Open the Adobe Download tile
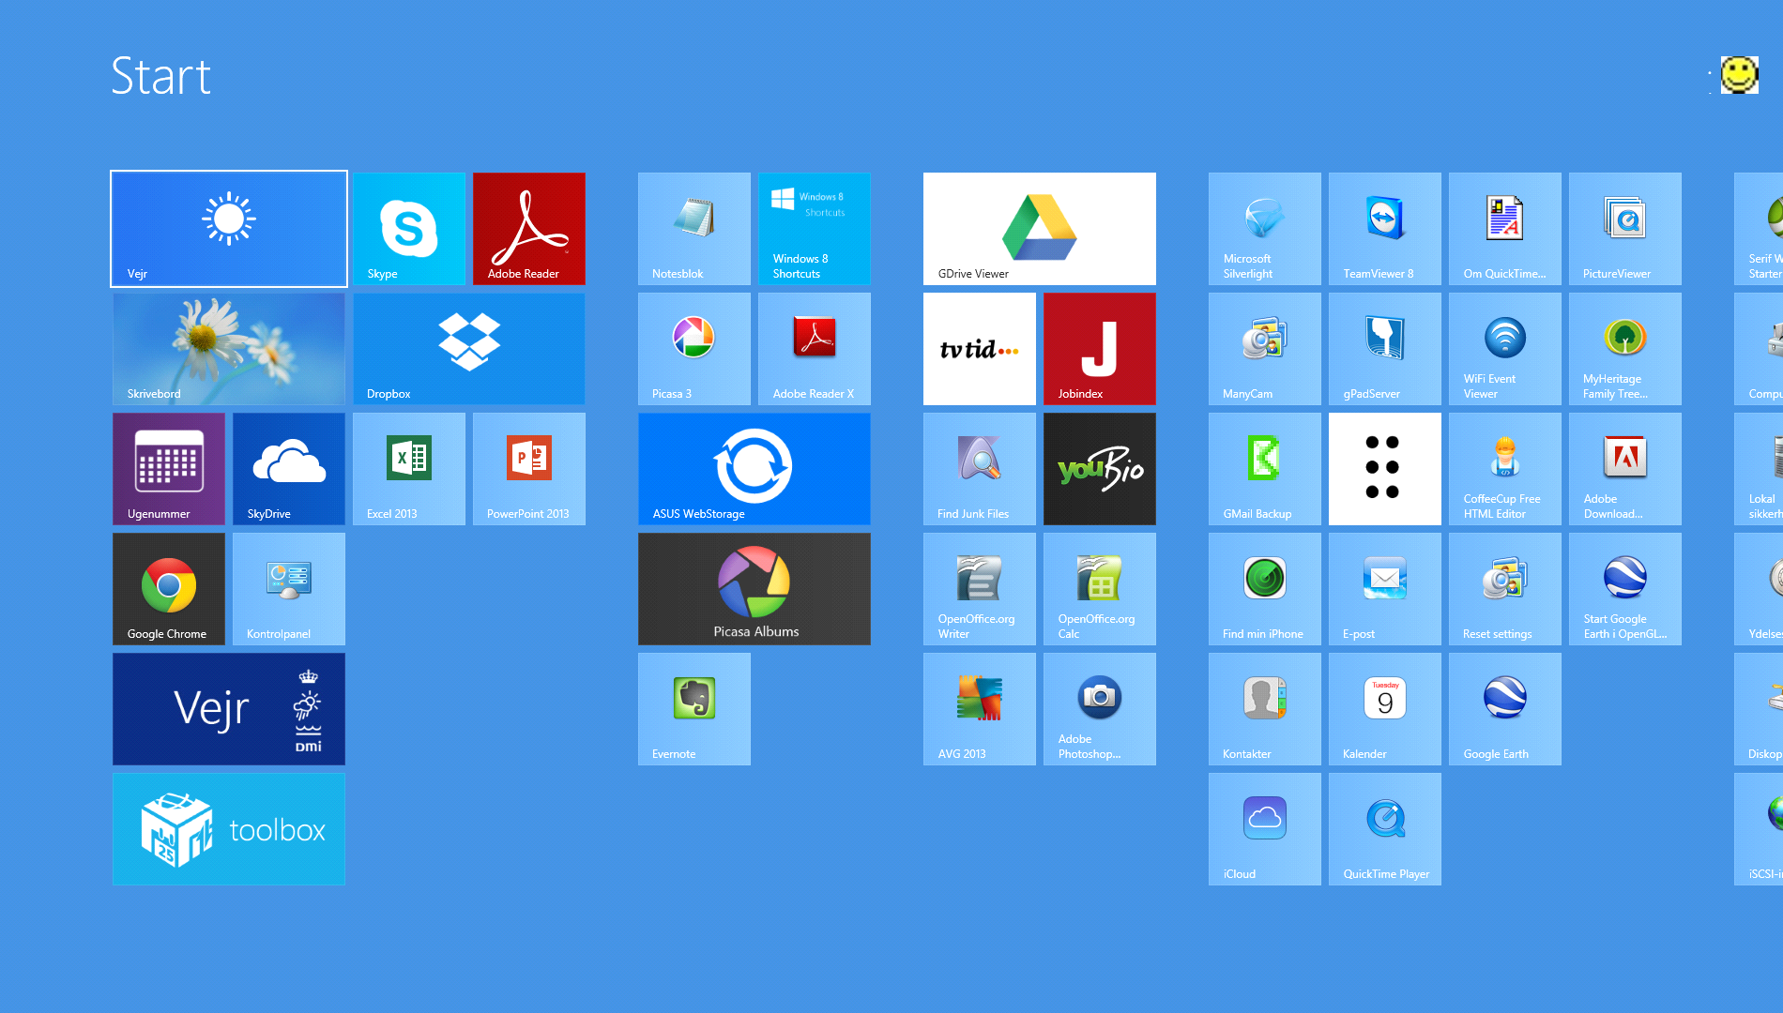The height and width of the screenshot is (1013, 1783). coord(1625,469)
